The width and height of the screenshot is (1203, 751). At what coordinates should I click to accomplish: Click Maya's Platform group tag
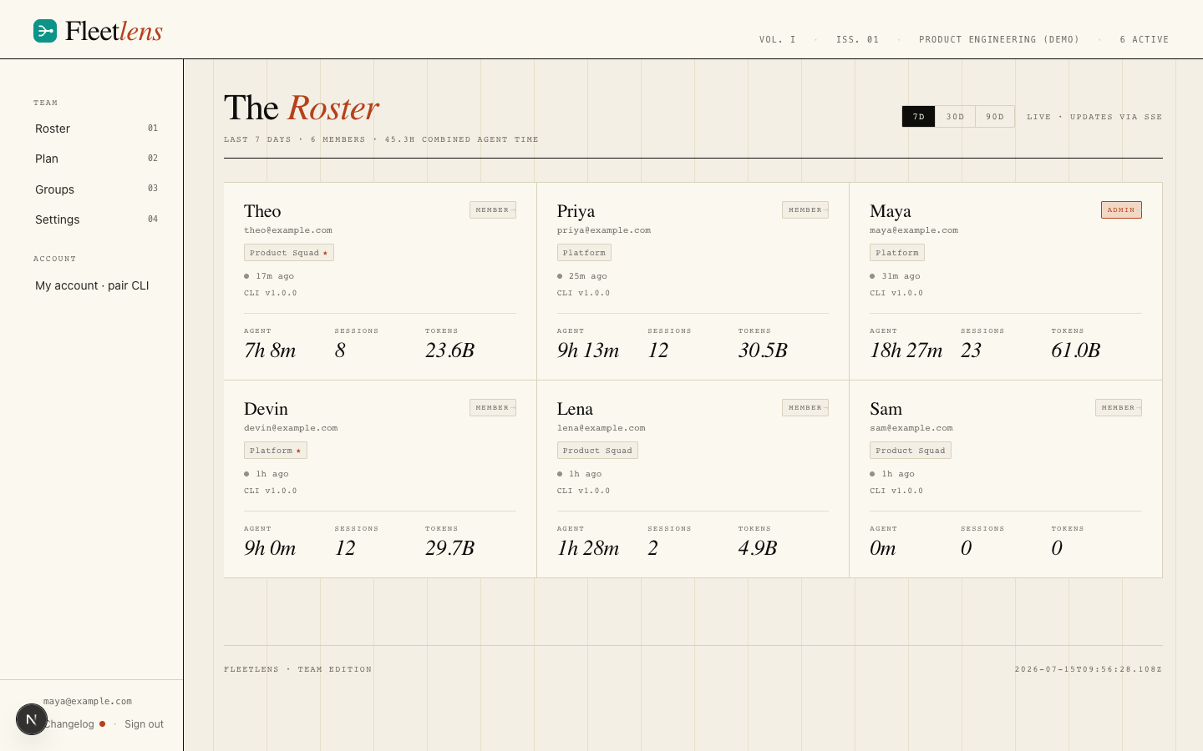click(x=897, y=253)
